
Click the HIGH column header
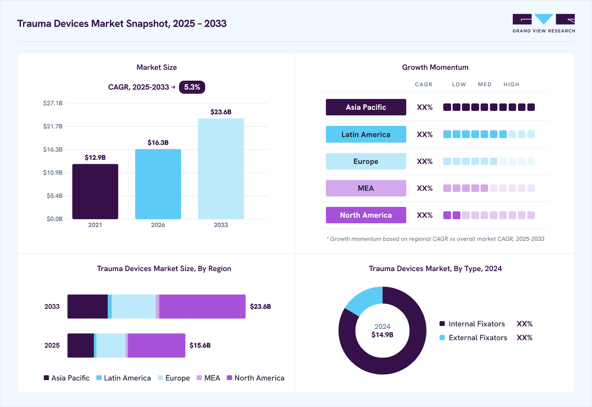pos(511,84)
